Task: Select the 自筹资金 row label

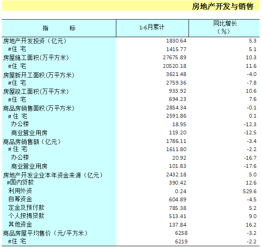Action: tap(20, 199)
